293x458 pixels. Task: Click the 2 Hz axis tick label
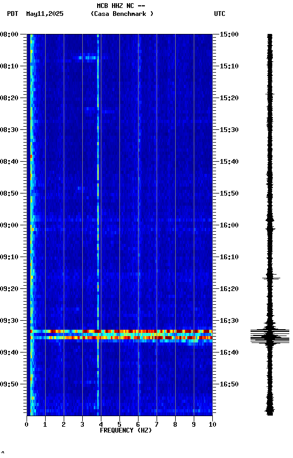[x=64, y=425]
